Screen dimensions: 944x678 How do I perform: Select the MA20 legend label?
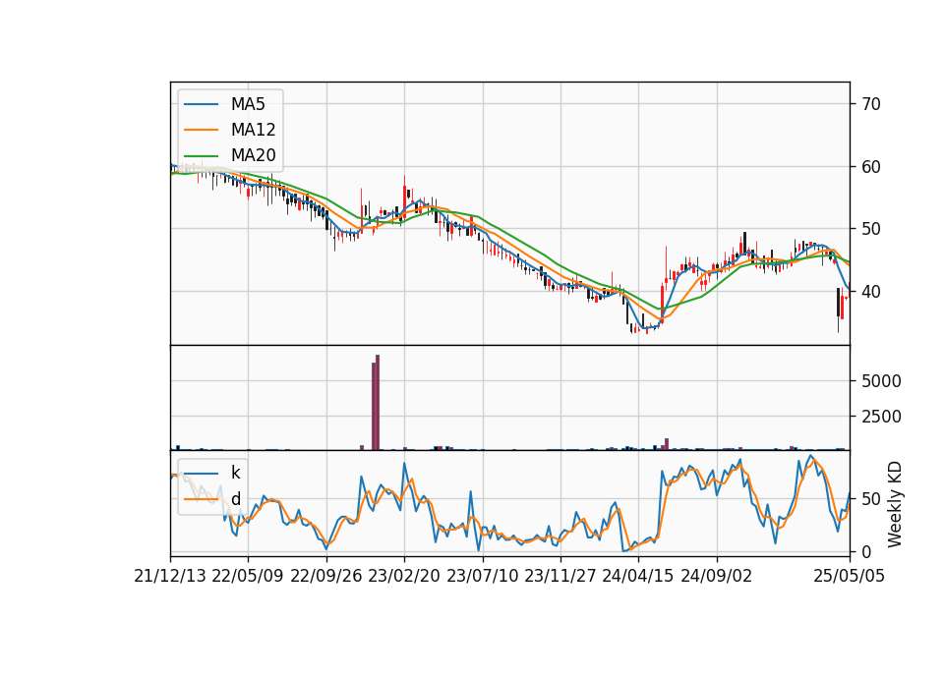click(253, 155)
